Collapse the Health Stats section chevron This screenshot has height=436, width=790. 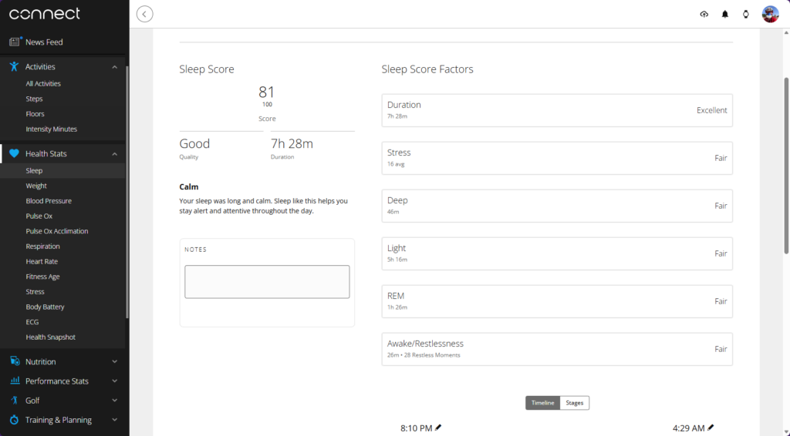pos(115,154)
